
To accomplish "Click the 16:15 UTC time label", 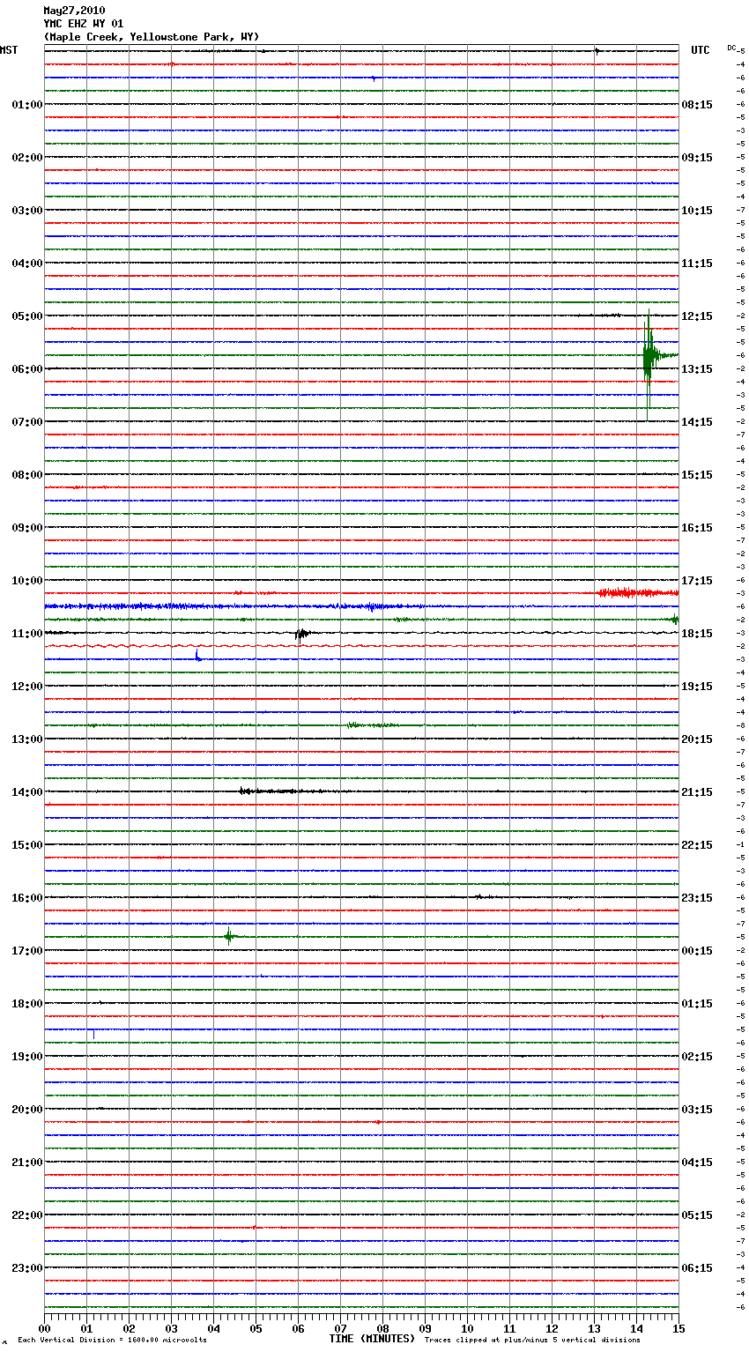I will click(x=697, y=528).
